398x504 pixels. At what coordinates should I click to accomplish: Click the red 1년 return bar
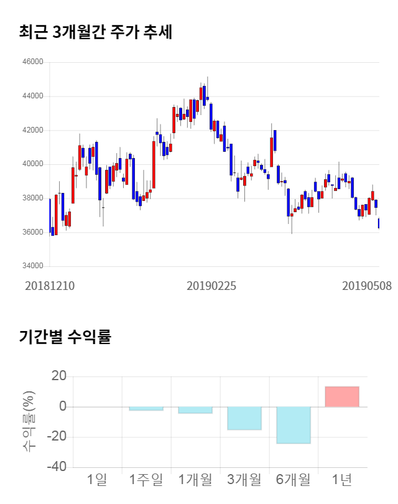(x=342, y=397)
